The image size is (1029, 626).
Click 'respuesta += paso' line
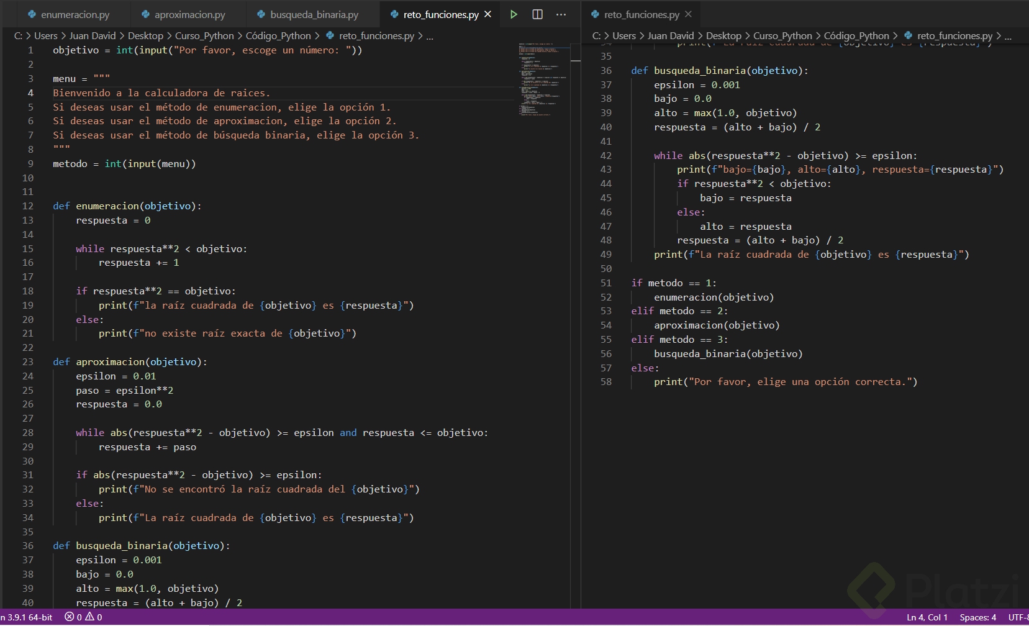click(x=147, y=447)
